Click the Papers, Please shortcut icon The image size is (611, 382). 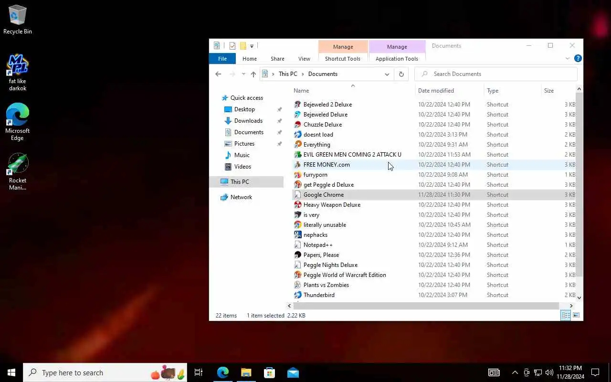(298, 255)
